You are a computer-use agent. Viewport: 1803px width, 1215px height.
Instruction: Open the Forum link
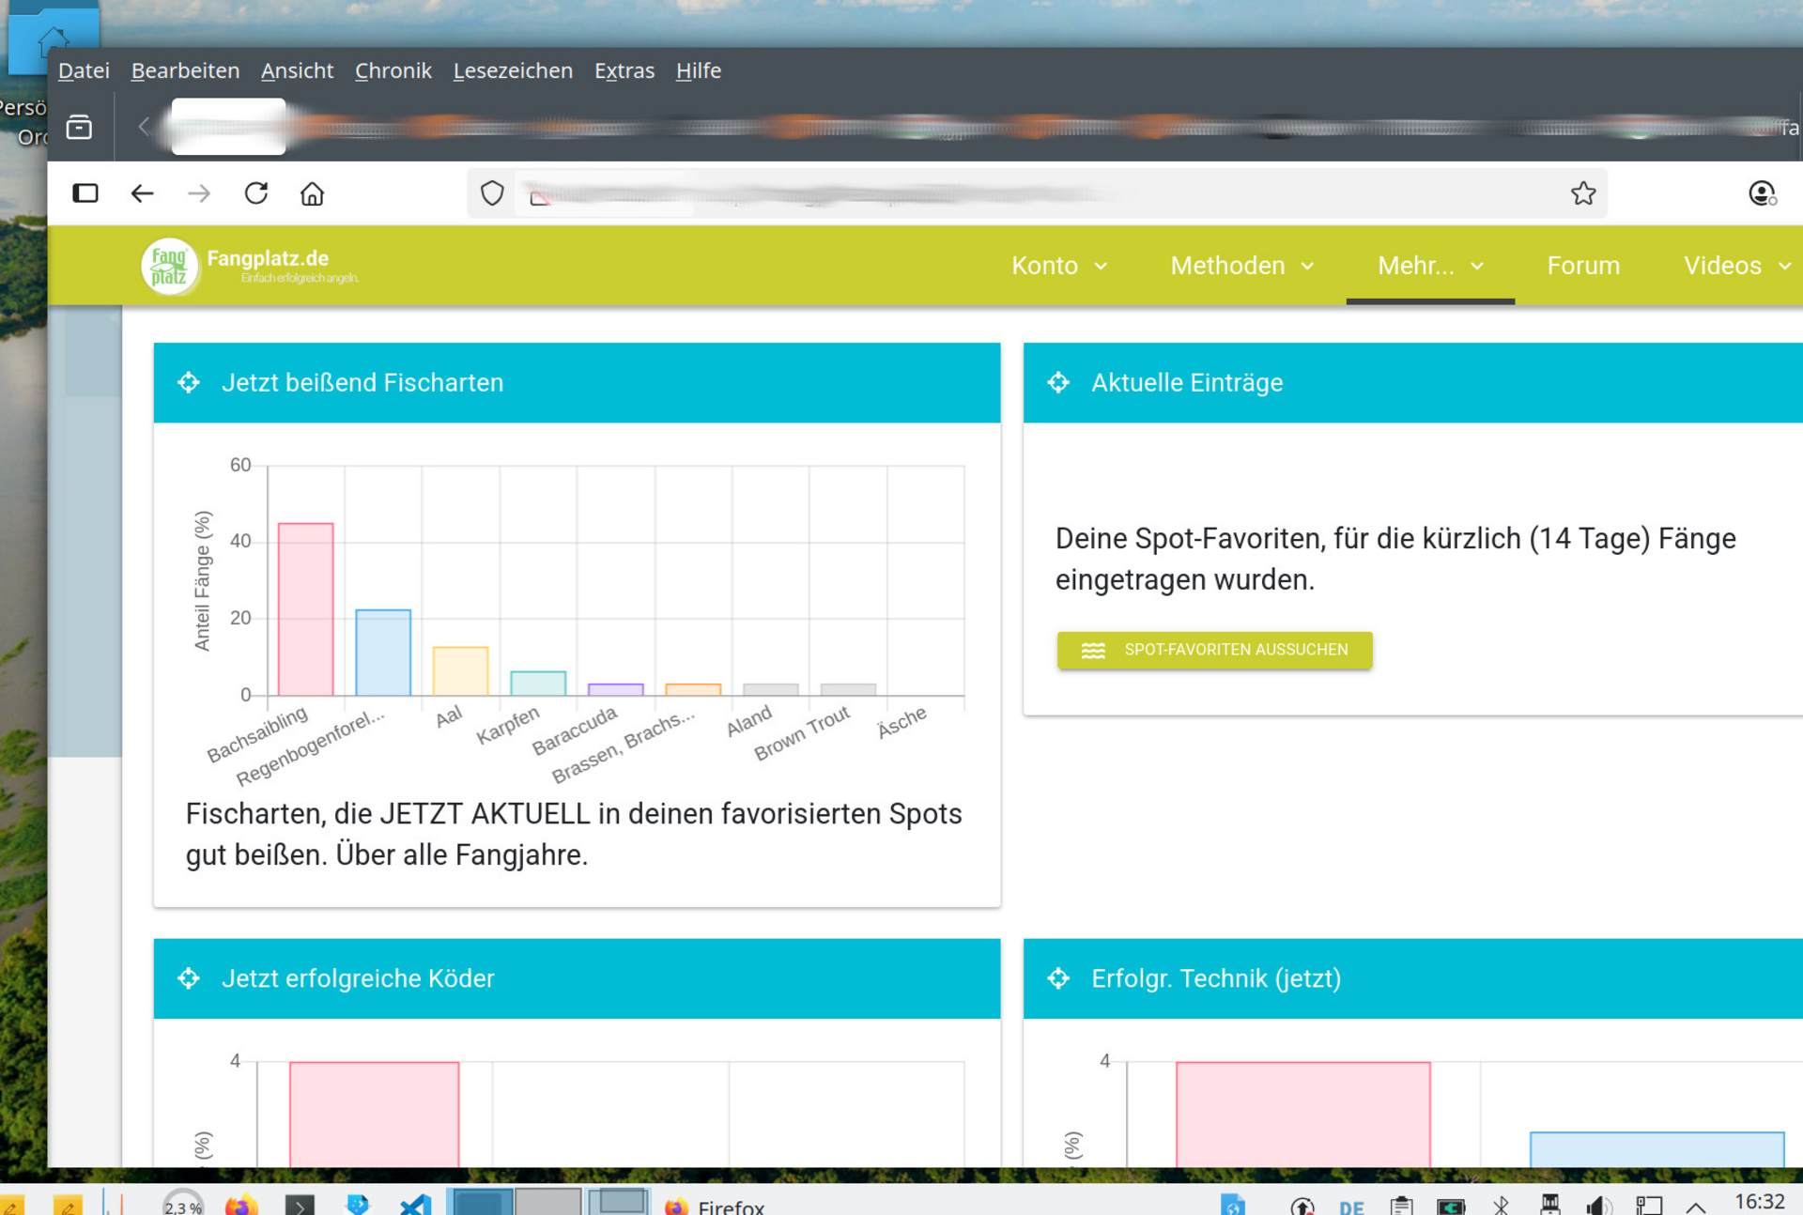point(1582,266)
